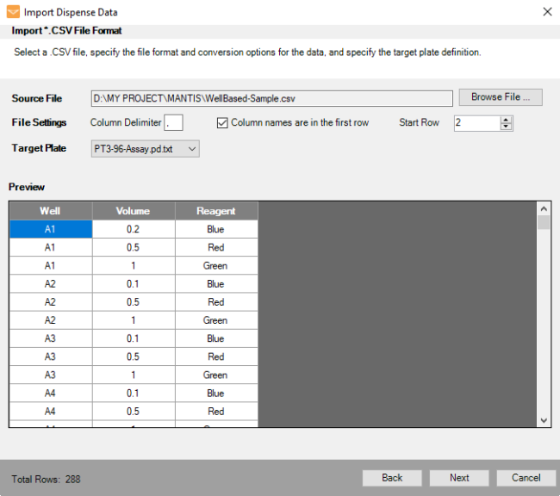This screenshot has width=560, height=496.
Task: Click the Browse File button
Action: click(x=501, y=97)
